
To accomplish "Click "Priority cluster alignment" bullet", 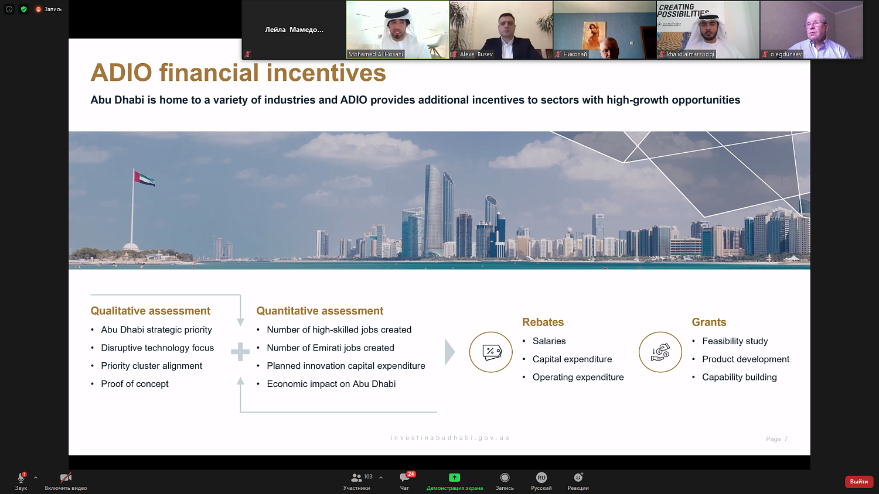I will coord(152,366).
